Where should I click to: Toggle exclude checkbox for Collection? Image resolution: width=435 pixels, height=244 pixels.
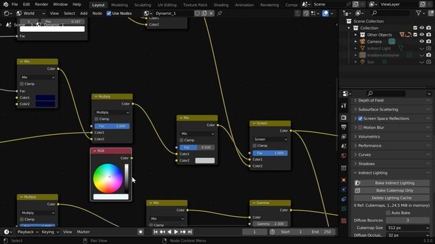coord(415,28)
